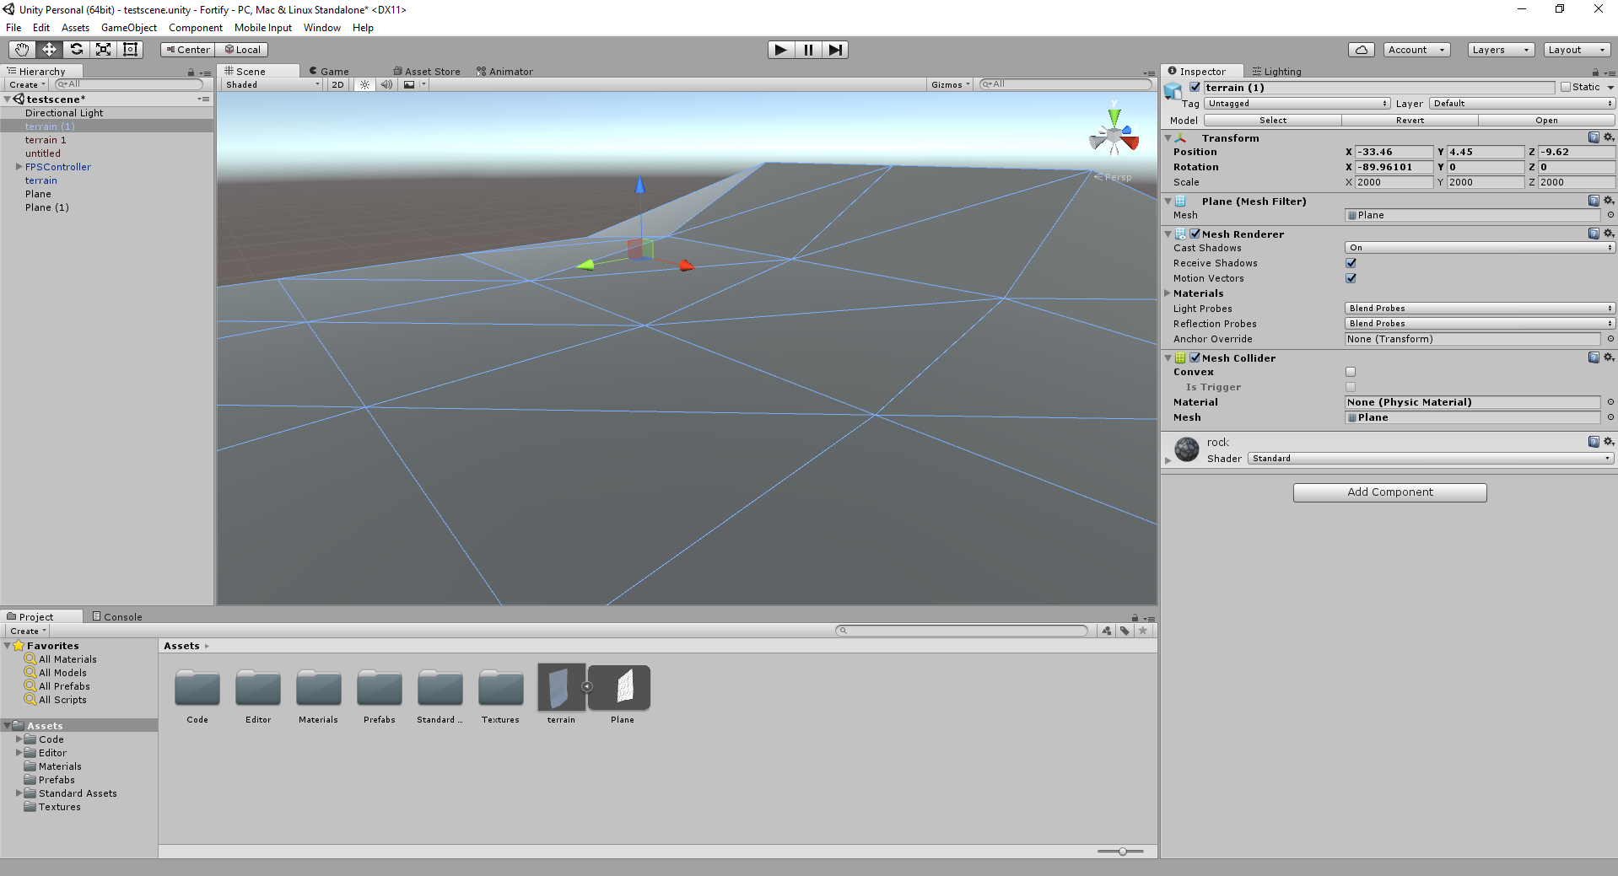Select the Scale tool

(103, 50)
